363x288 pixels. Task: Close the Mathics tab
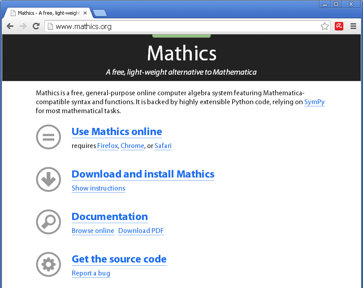(x=85, y=13)
